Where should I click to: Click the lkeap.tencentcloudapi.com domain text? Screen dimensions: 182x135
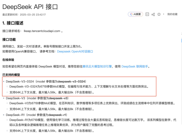click(x=42, y=31)
